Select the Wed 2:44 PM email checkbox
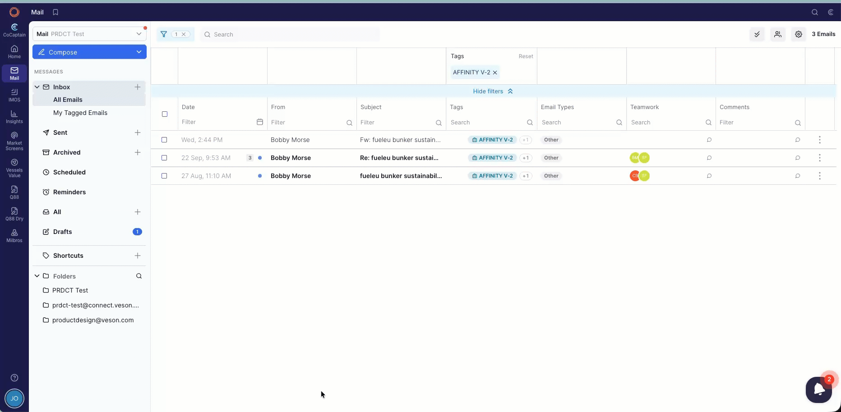This screenshot has width=841, height=412. [x=164, y=140]
